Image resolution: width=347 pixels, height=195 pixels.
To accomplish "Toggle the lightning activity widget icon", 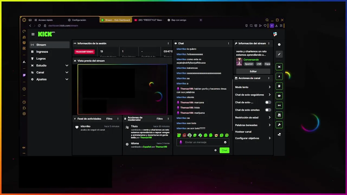I will [279, 76].
